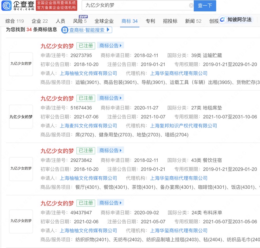
Task: Select period 2021-10-07至2031-10-06 text
Action: point(230,117)
